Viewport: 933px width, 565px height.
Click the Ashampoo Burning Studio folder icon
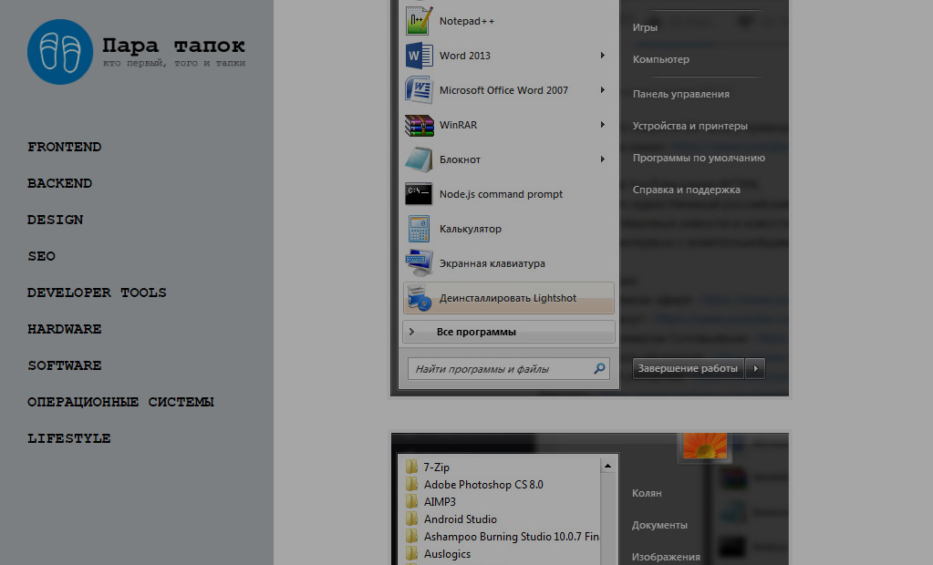tap(411, 536)
